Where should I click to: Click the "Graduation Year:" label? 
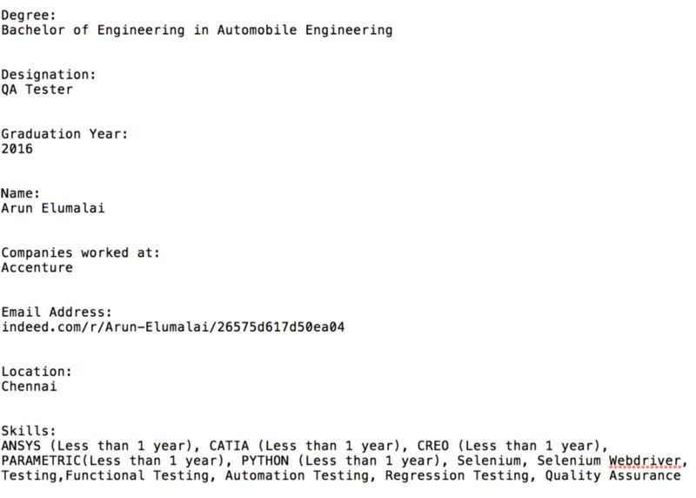coord(65,134)
